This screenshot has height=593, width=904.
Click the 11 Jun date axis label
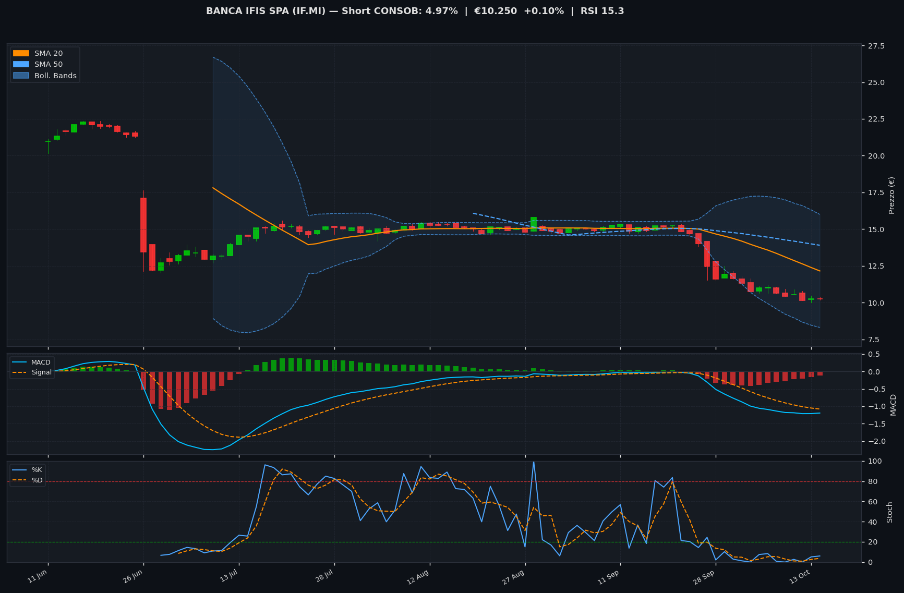38,576
